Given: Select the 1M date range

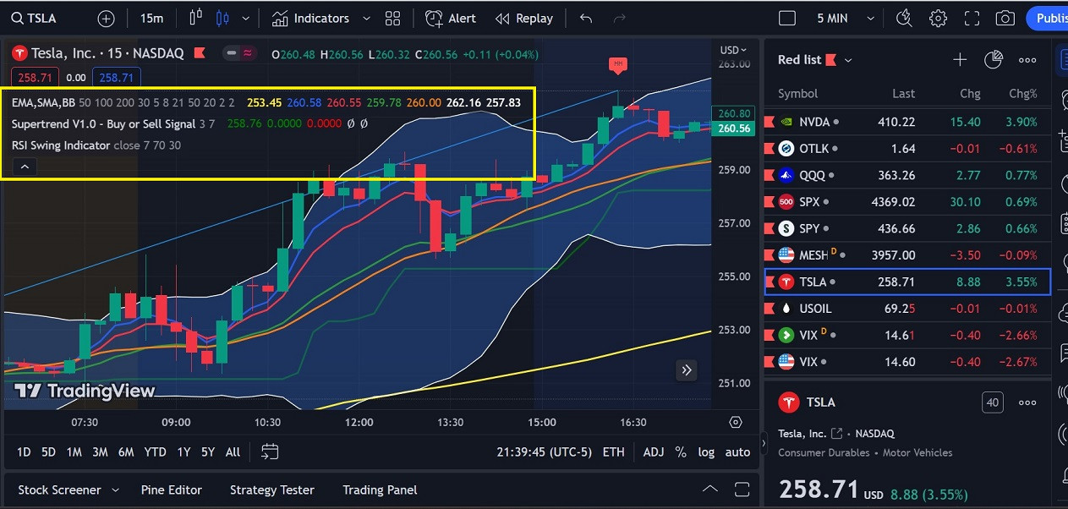Looking at the screenshot, I should coord(74,452).
